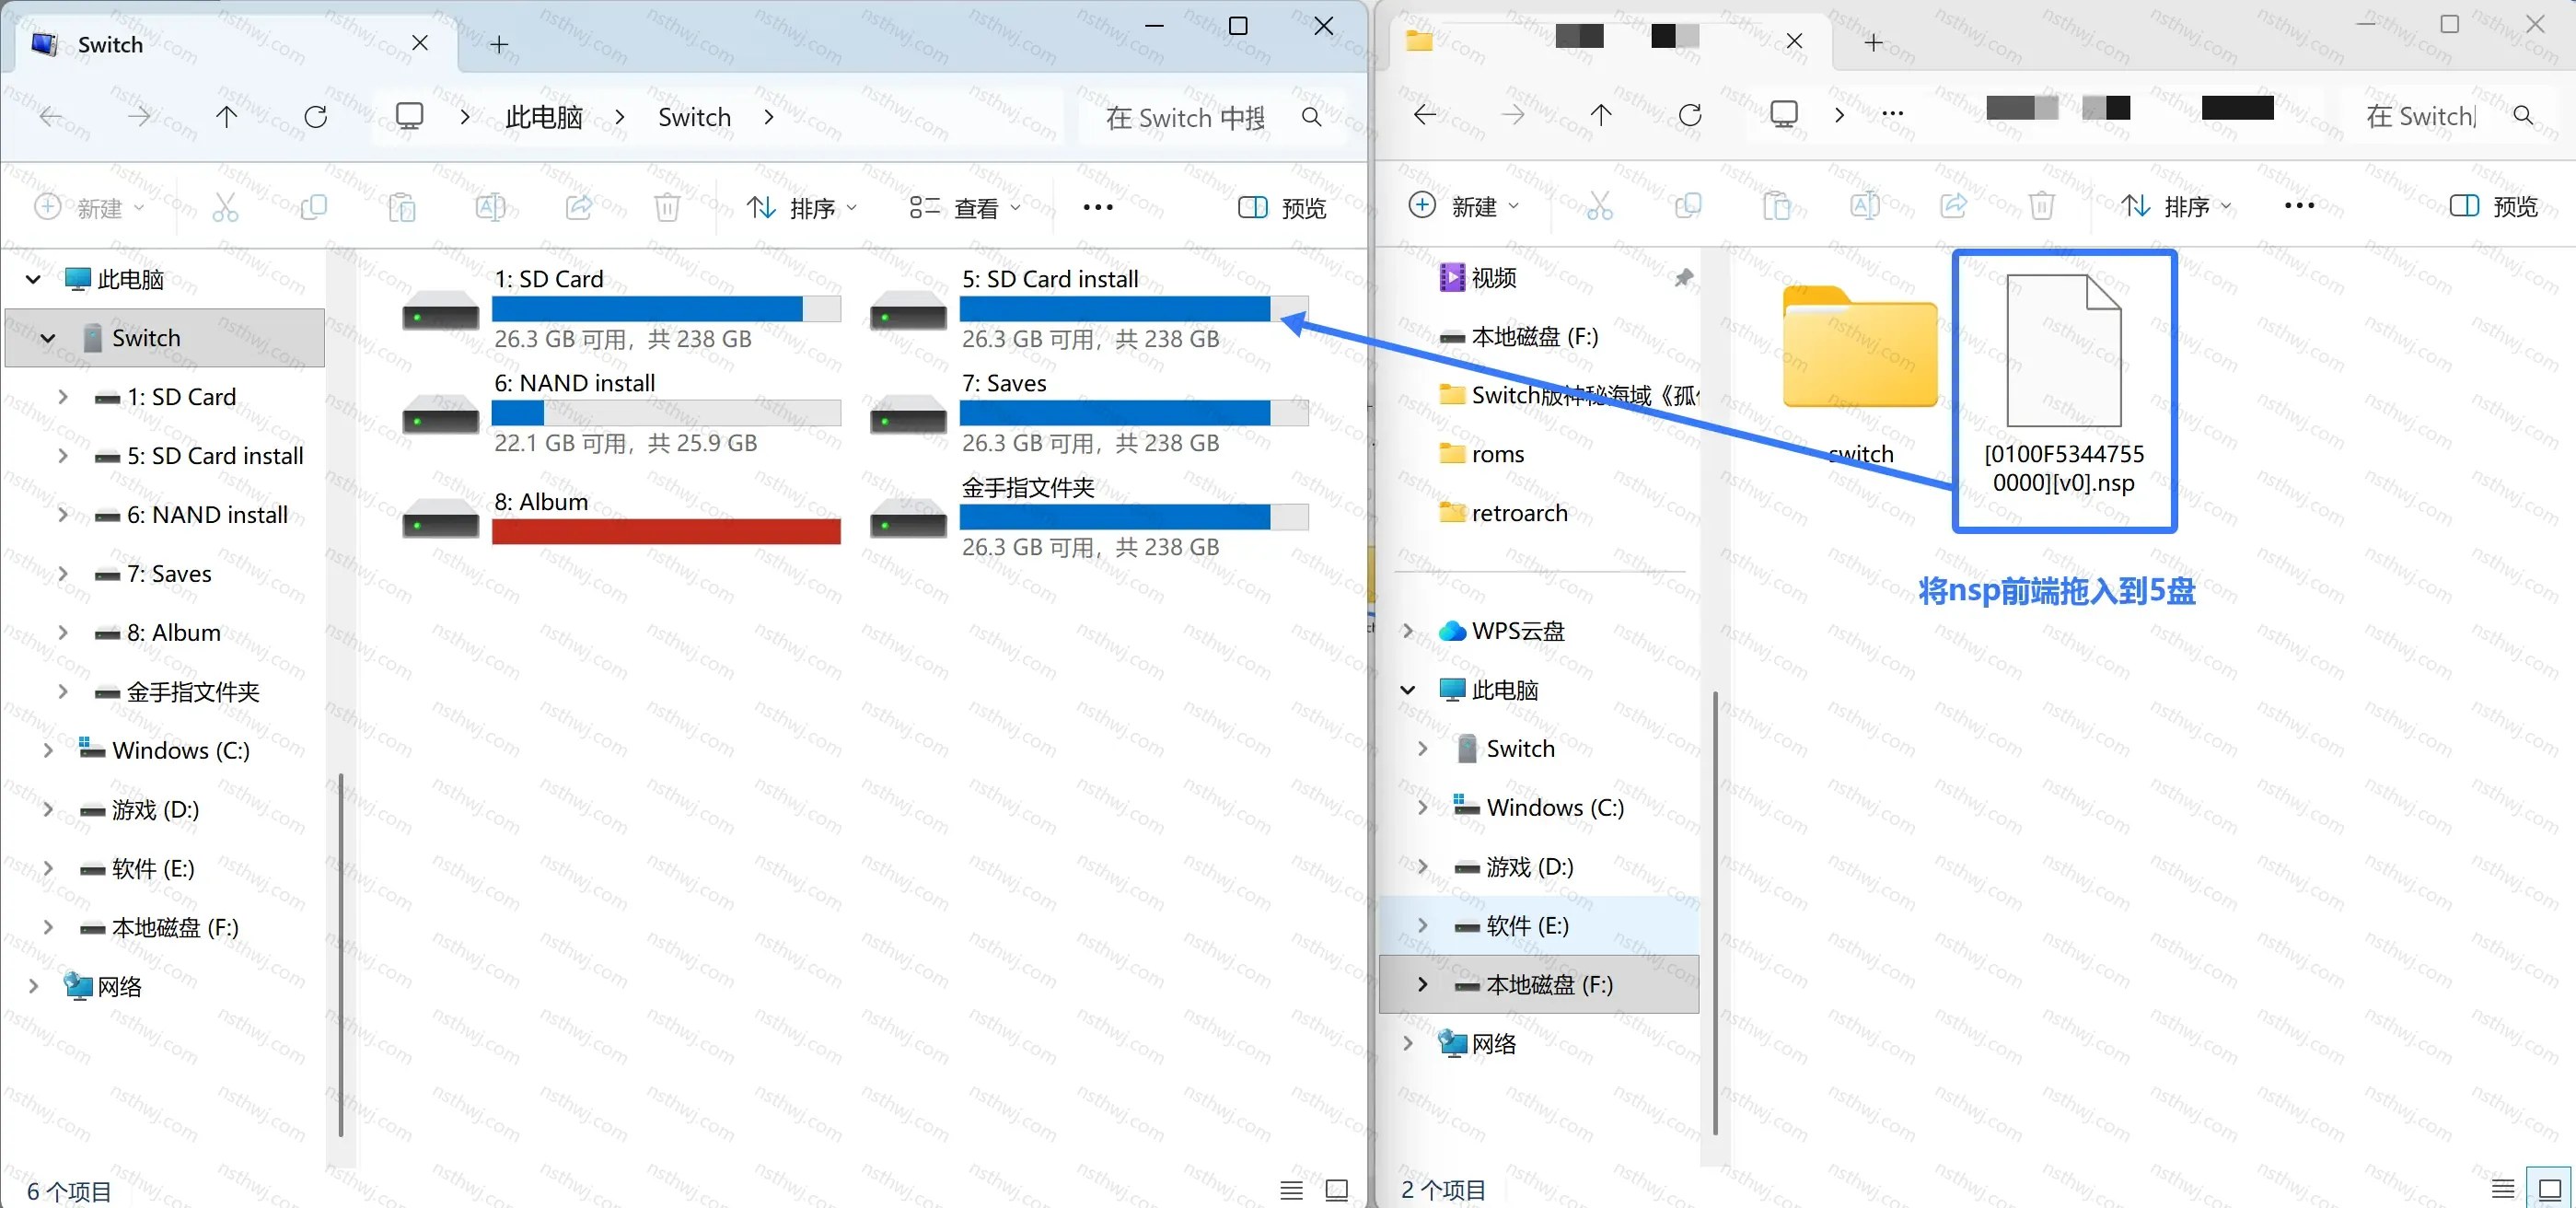Expand WPS云盘 in right window tree

(1408, 631)
